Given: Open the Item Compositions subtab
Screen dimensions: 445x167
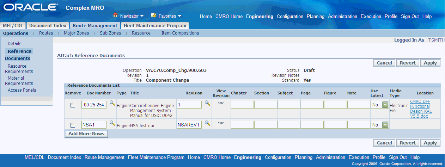Looking at the screenshot, I should (180, 33).
